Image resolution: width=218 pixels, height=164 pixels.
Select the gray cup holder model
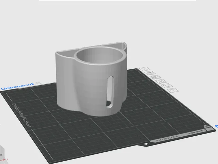point(91,79)
